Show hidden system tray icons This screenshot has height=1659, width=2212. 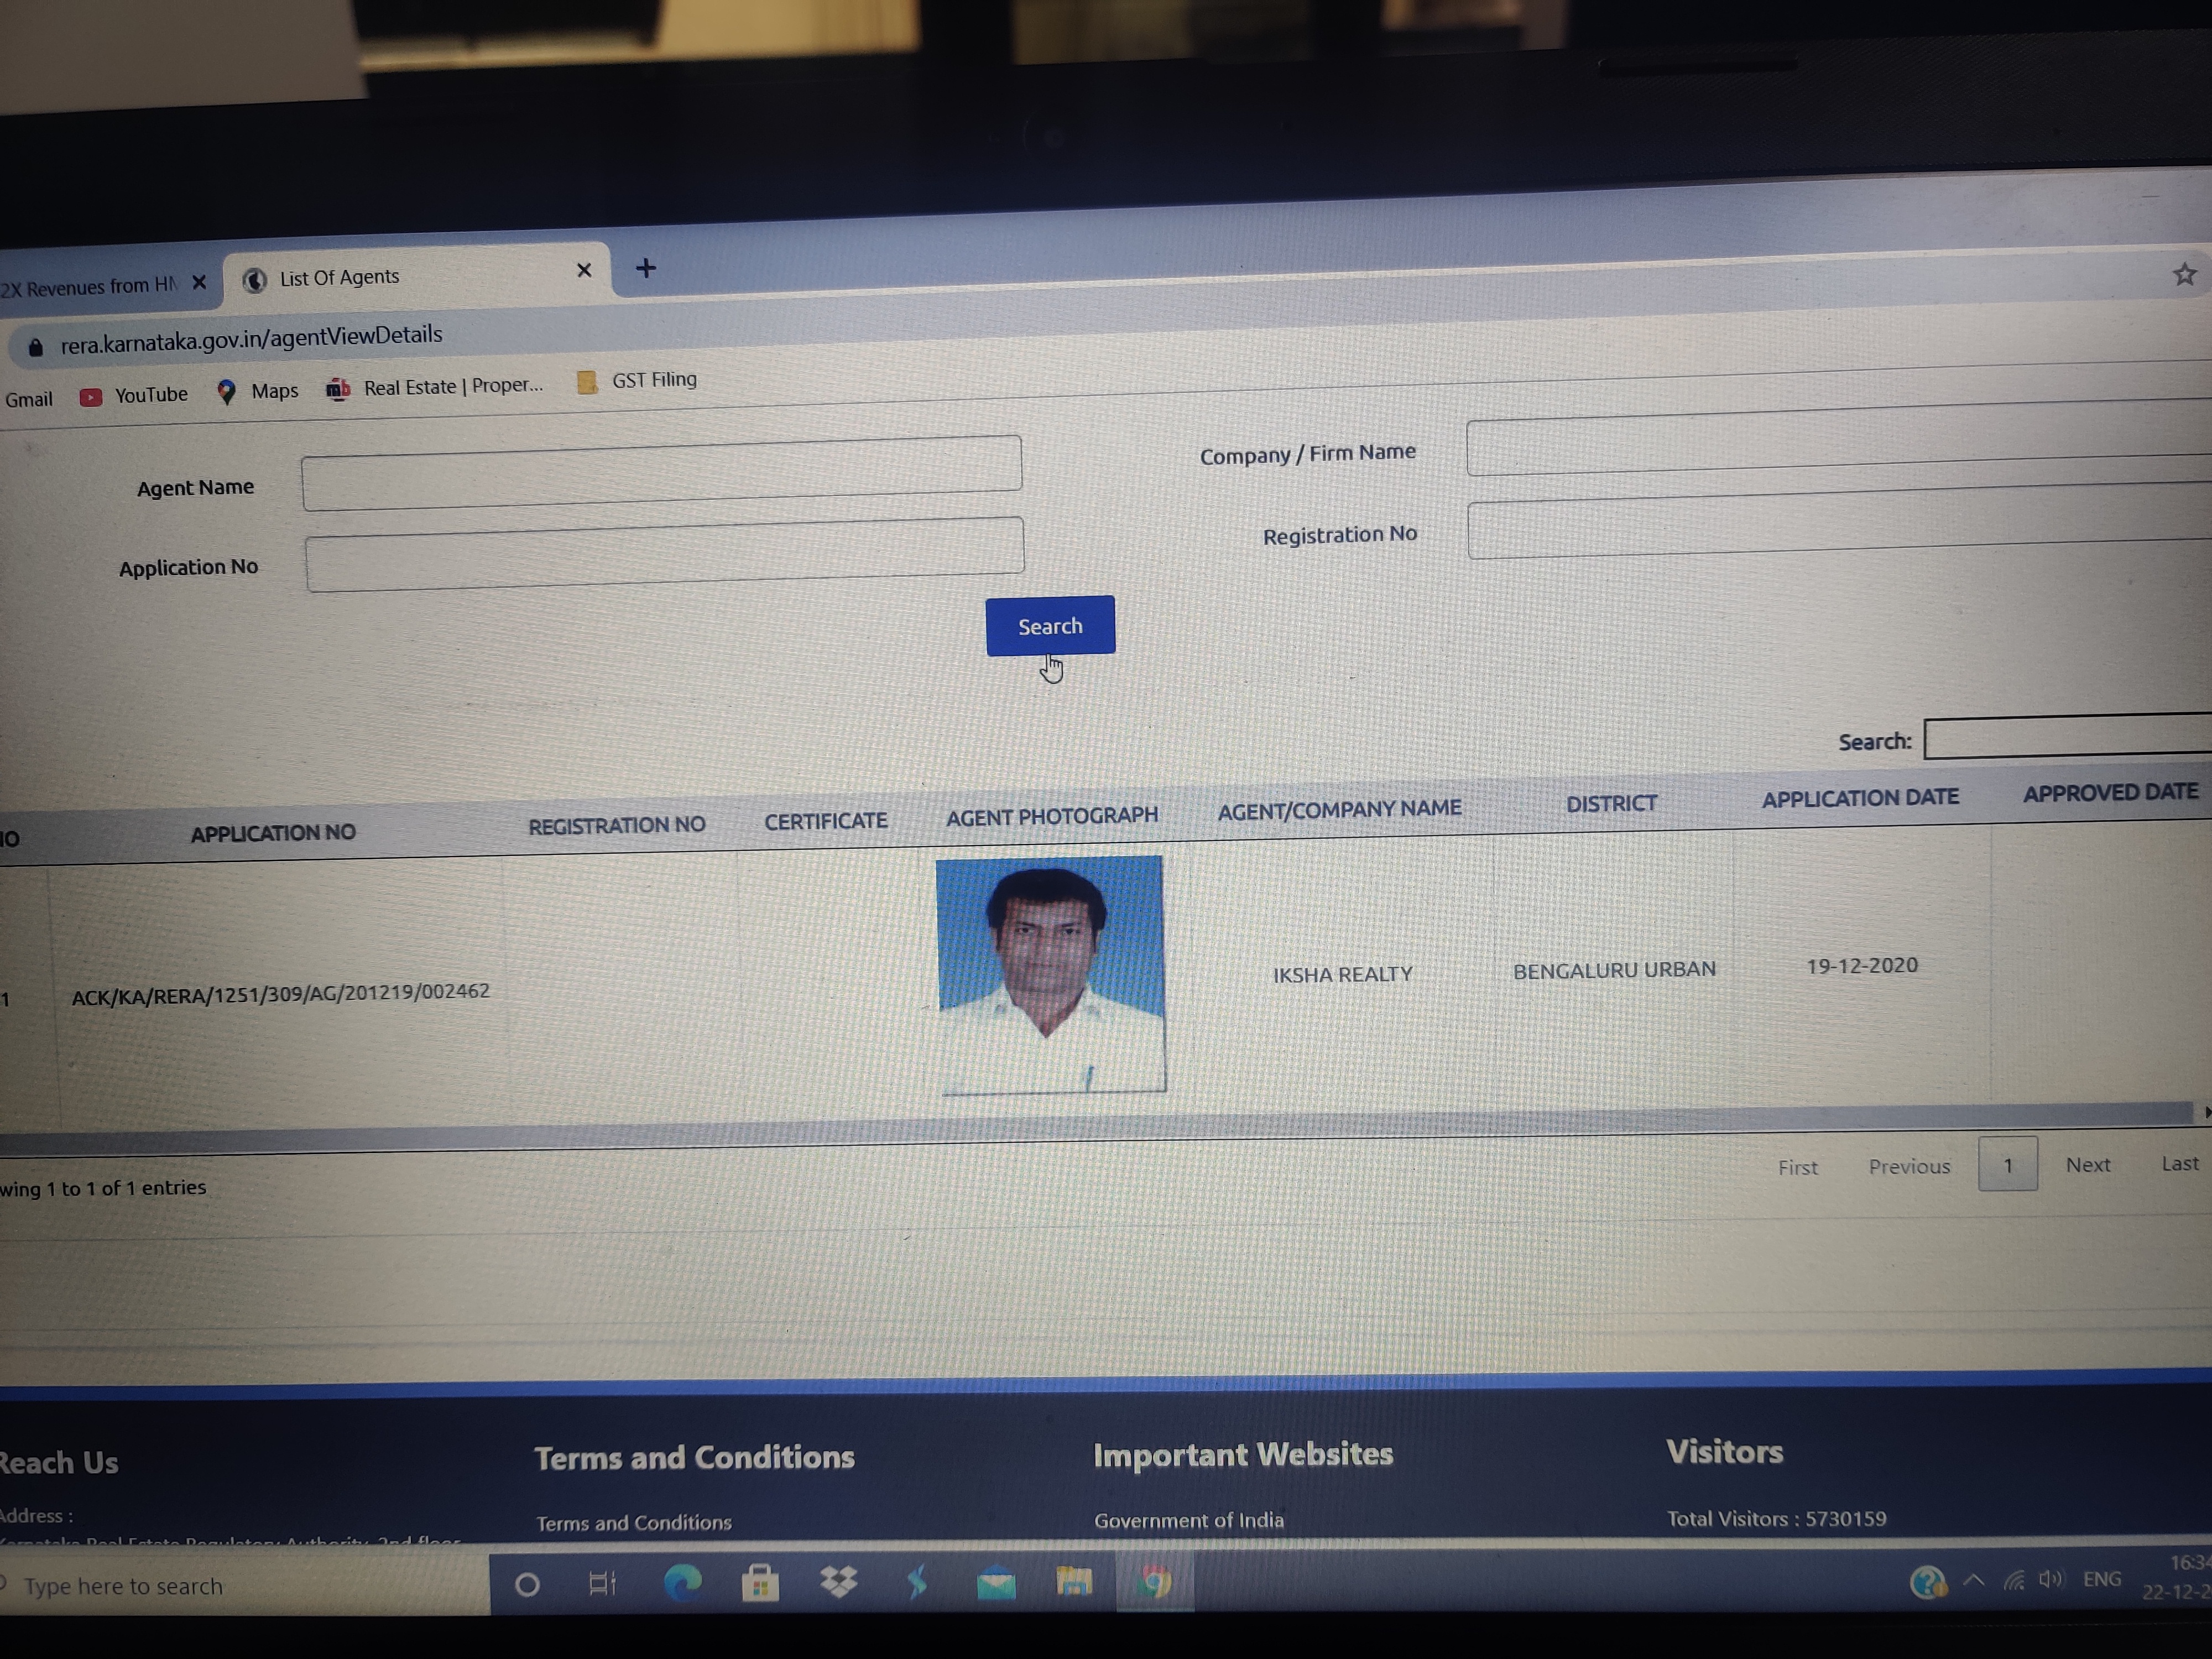pos(1974,1581)
